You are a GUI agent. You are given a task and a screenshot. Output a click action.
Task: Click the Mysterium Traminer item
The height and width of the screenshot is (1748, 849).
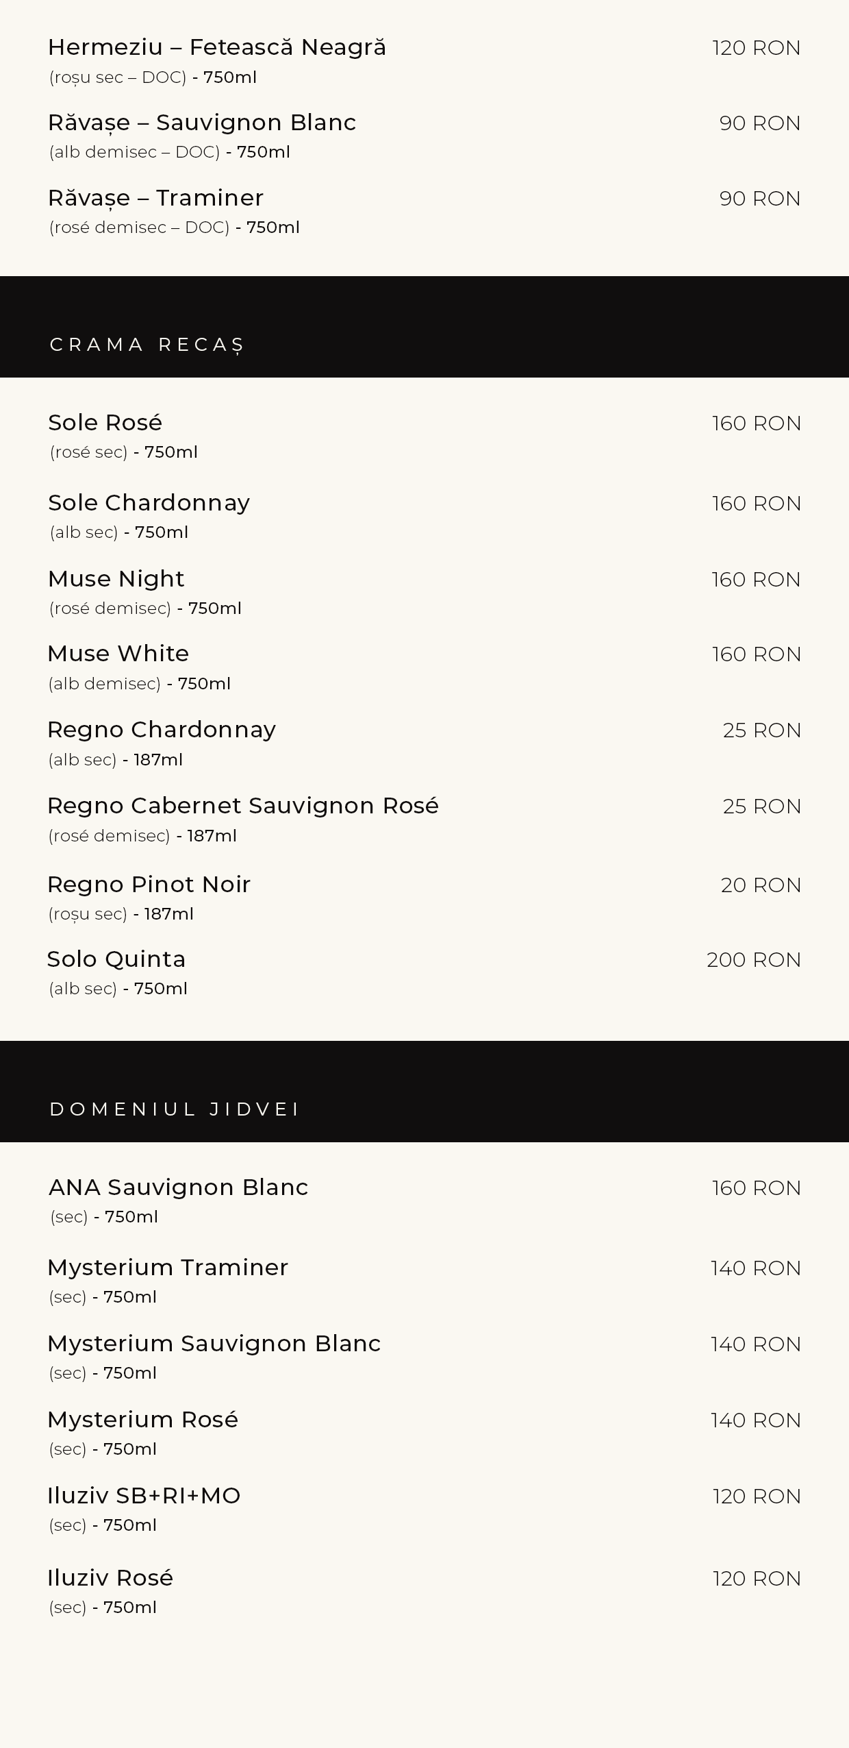[168, 1268]
